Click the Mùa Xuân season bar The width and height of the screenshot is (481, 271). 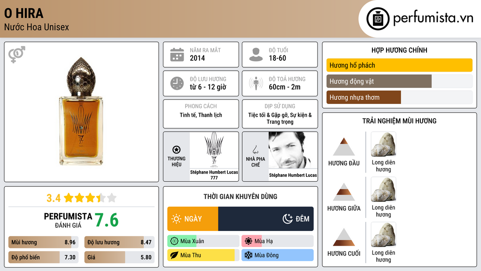coord(203,241)
